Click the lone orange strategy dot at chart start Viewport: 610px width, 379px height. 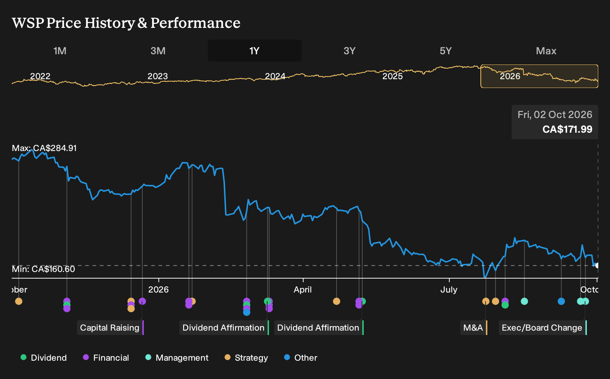(19, 301)
